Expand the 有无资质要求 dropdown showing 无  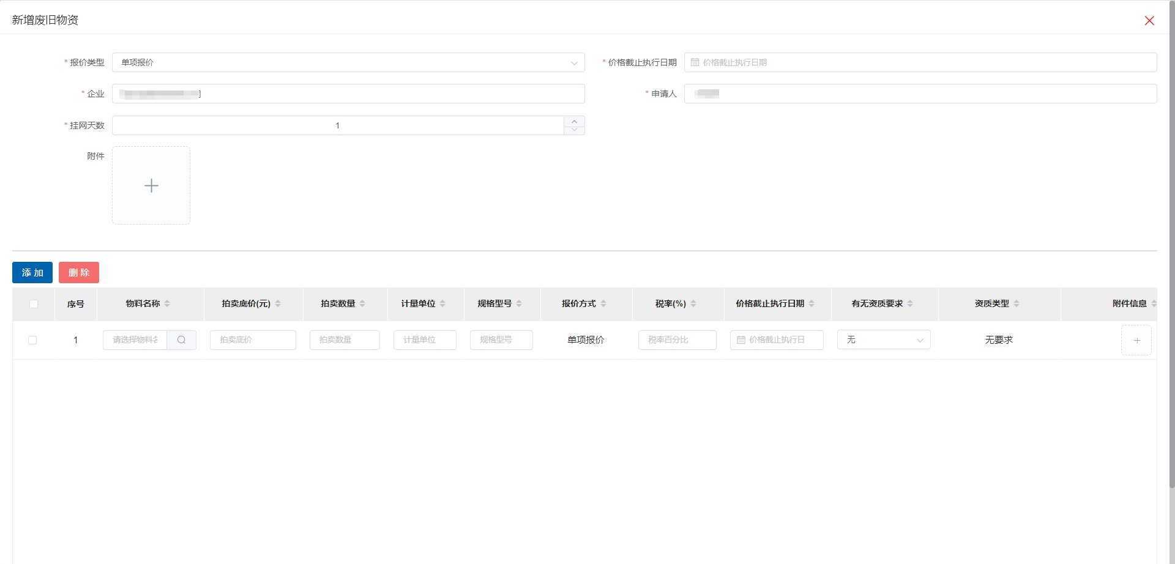pyautogui.click(x=883, y=340)
